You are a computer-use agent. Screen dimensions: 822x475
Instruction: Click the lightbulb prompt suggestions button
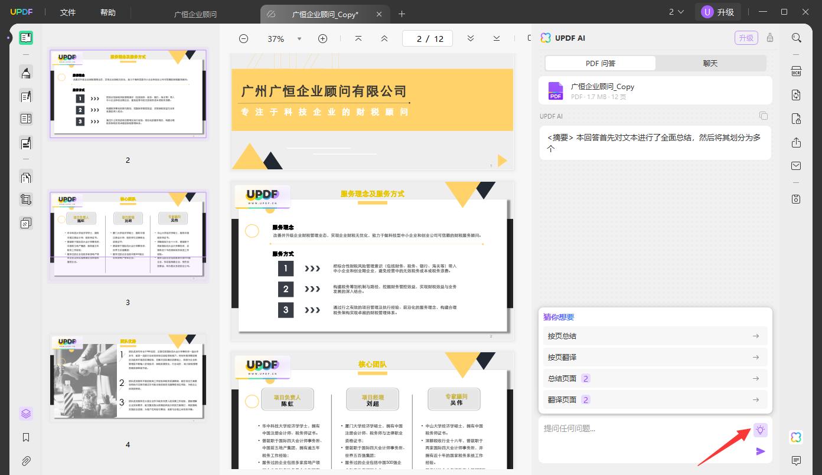tap(760, 430)
